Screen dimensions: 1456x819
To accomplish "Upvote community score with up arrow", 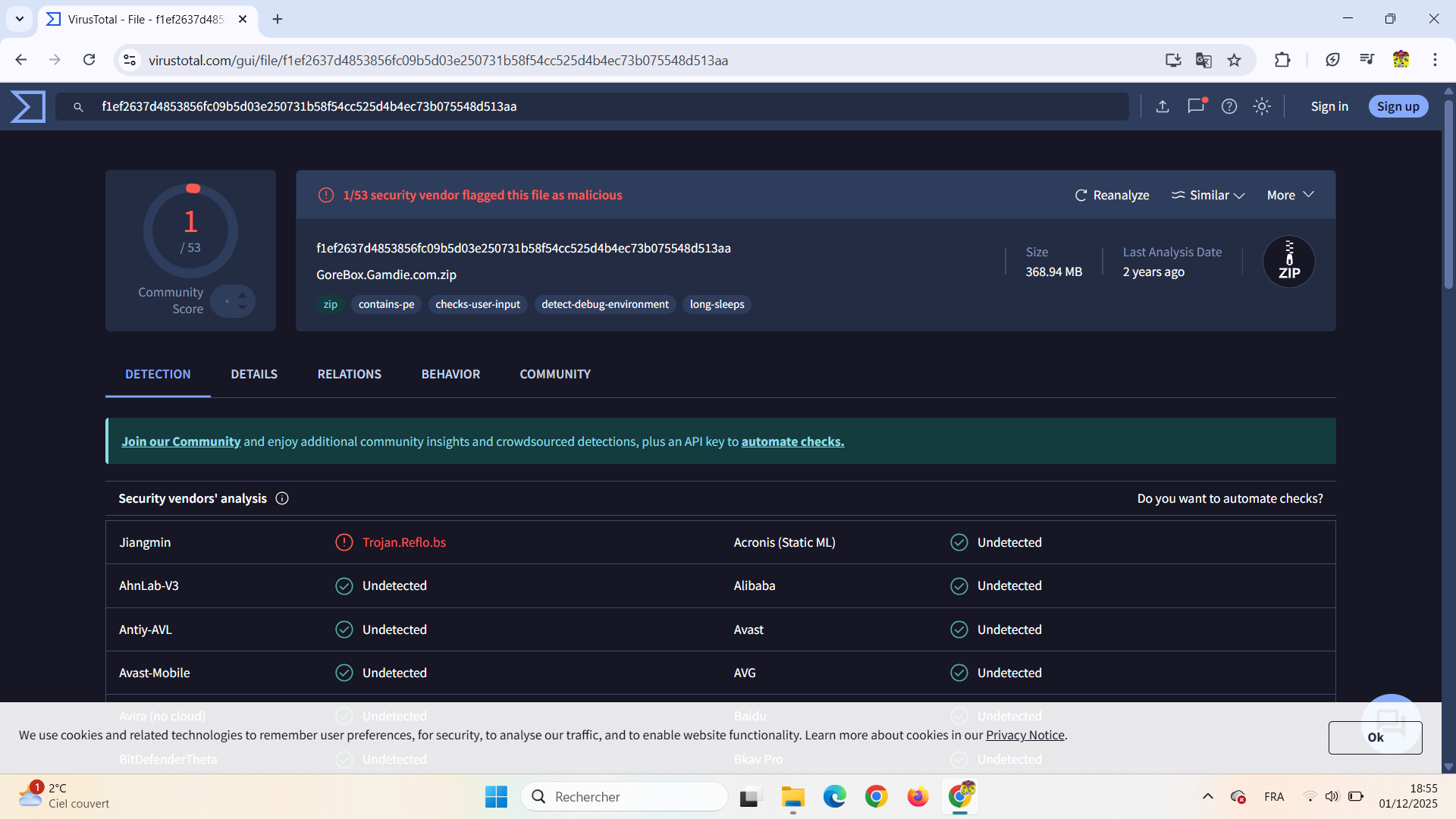I will tap(242, 295).
